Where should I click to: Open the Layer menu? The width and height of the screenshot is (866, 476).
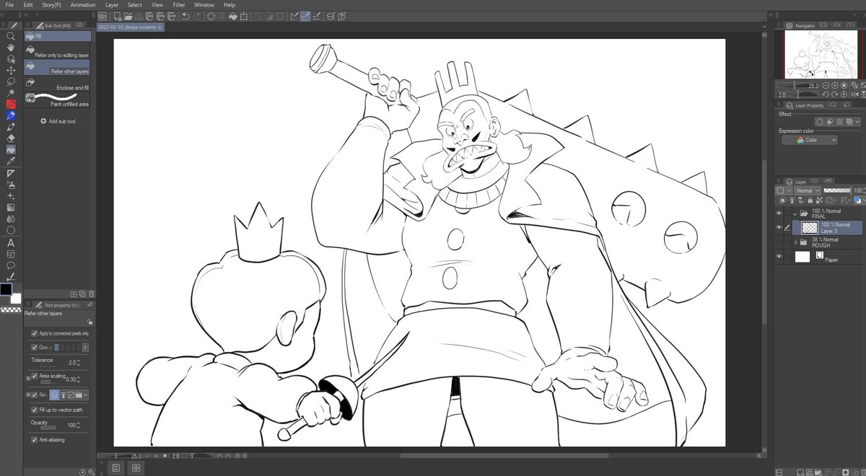(x=112, y=4)
